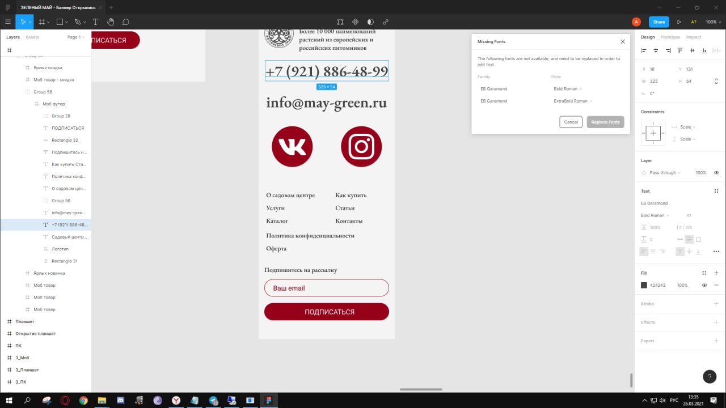Click the Mask half-circle icon in toolbar

point(370,22)
